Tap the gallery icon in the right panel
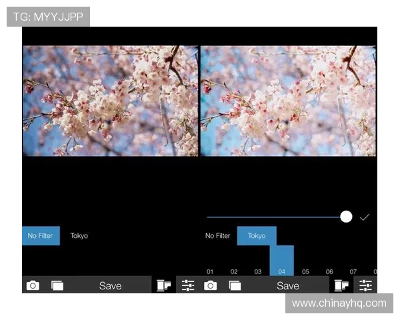Screen dimensions: 400x320 click(235, 285)
